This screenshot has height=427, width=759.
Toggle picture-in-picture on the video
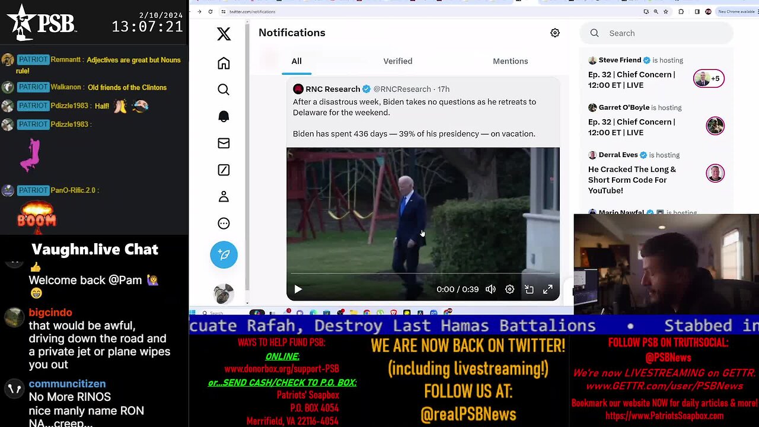(529, 289)
